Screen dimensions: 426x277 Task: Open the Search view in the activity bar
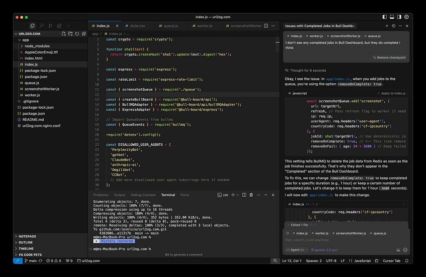tap(41, 26)
